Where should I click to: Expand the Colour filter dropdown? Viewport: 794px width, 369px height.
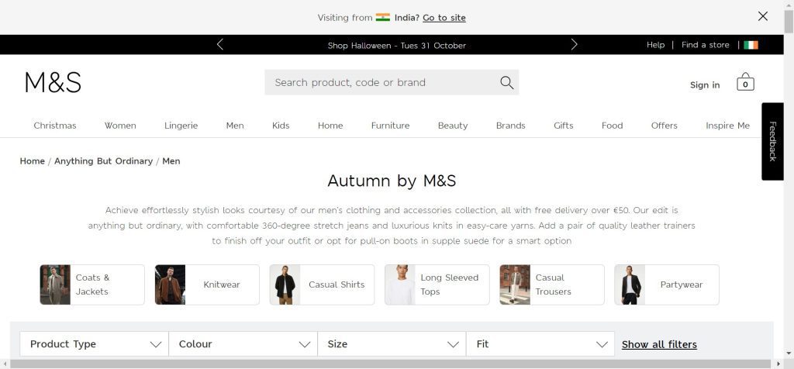(x=243, y=344)
